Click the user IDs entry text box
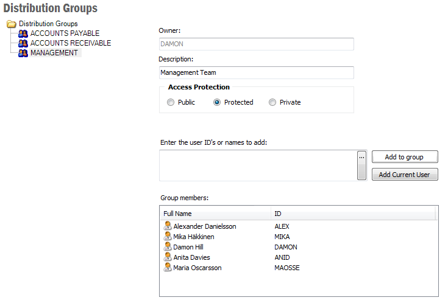448x303 pixels. click(257, 165)
